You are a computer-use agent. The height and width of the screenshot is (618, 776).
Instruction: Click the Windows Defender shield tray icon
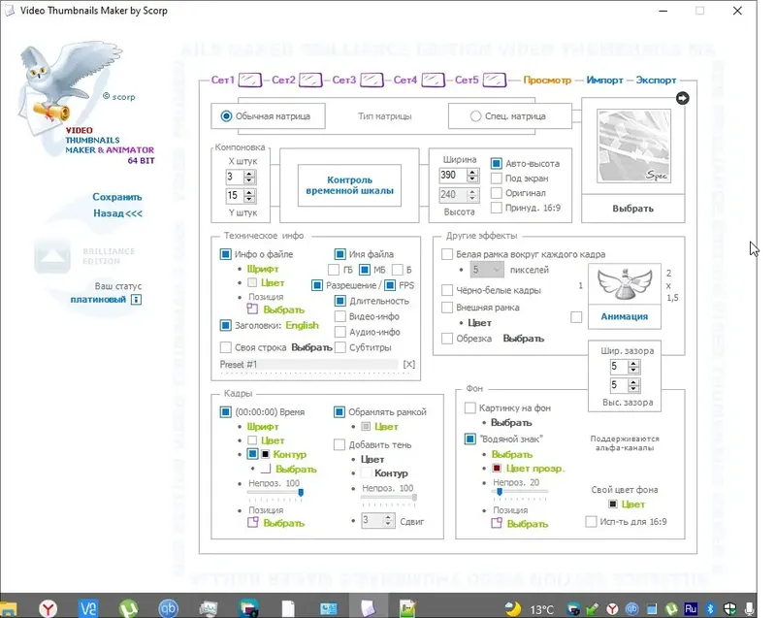click(x=730, y=608)
